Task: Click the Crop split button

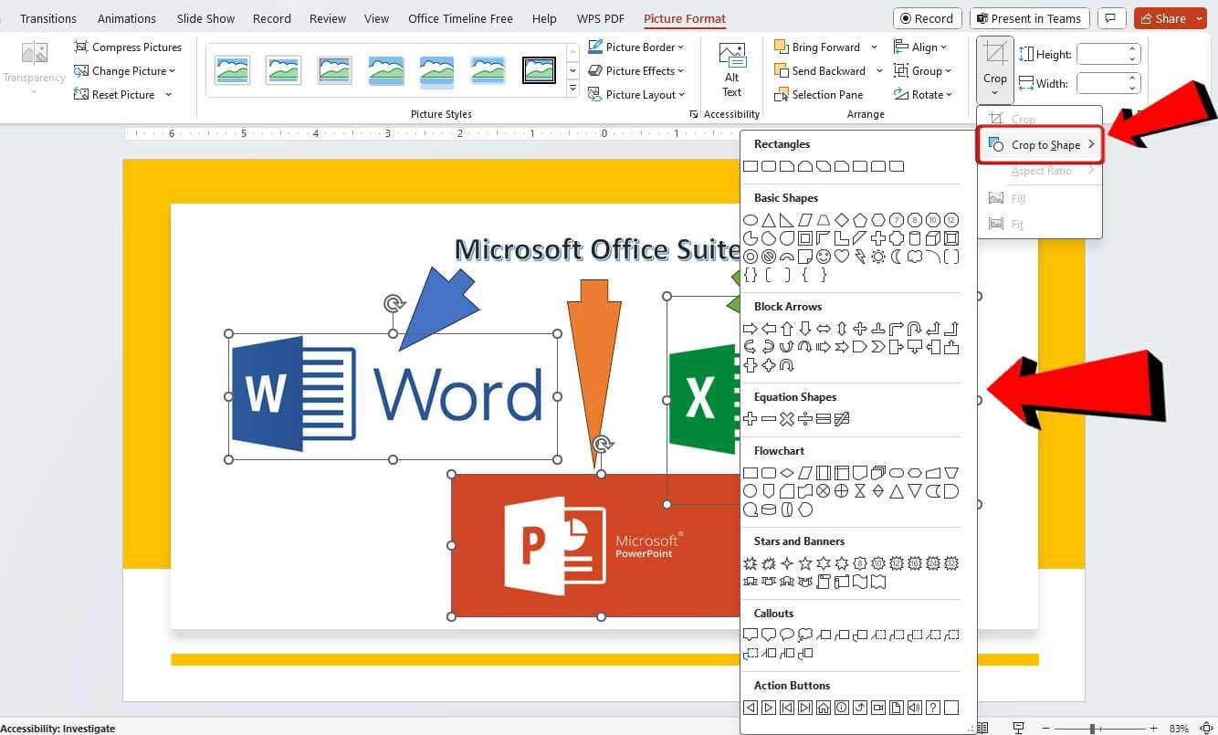Action: (994, 69)
